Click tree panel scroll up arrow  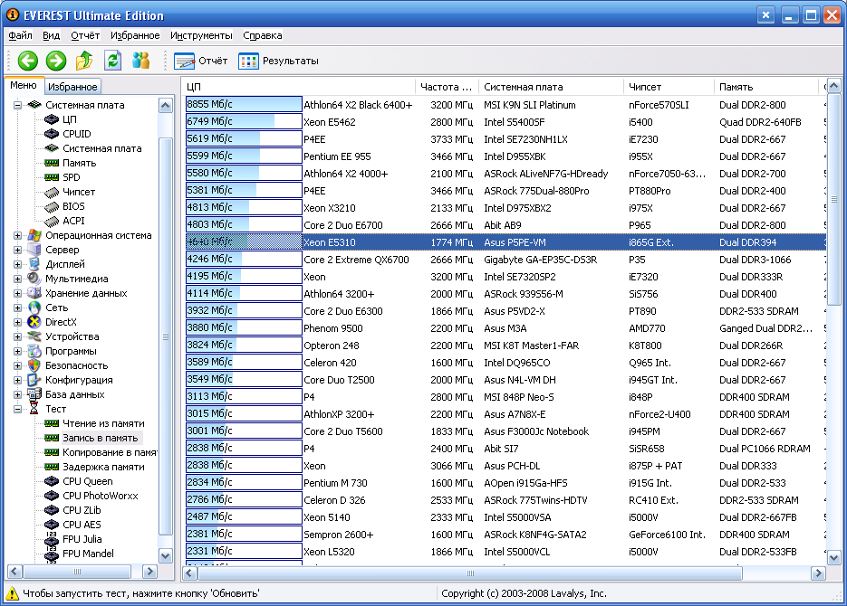tap(165, 105)
